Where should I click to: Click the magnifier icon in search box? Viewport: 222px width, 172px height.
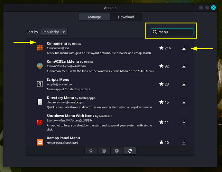point(155,32)
